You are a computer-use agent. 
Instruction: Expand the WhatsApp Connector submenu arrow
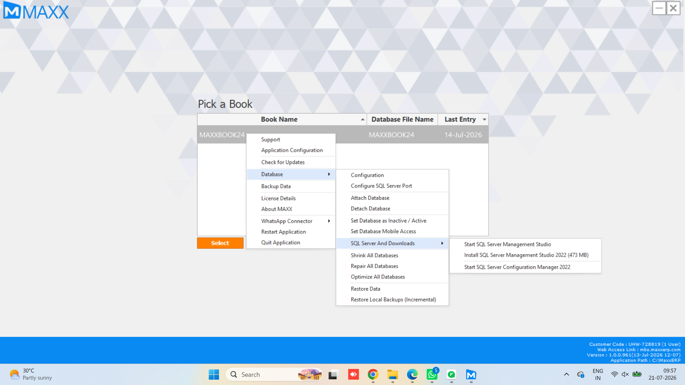pos(329,221)
